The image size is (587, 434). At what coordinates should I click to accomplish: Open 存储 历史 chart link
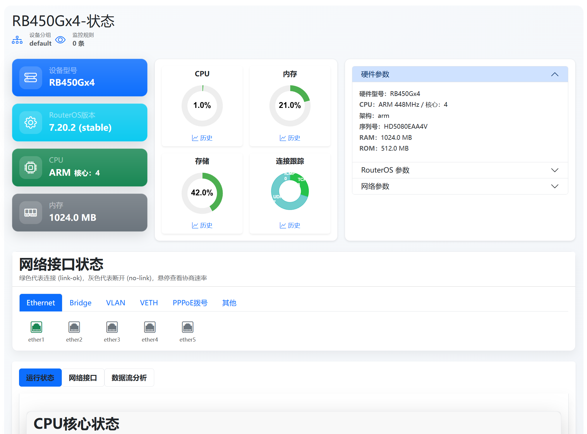pos(202,225)
